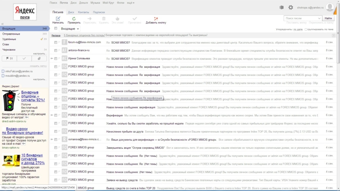Check the Ирина Соловьева letter checkbox

point(56,59)
